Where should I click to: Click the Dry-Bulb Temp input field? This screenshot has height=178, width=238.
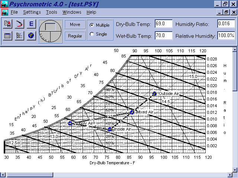tap(164, 24)
